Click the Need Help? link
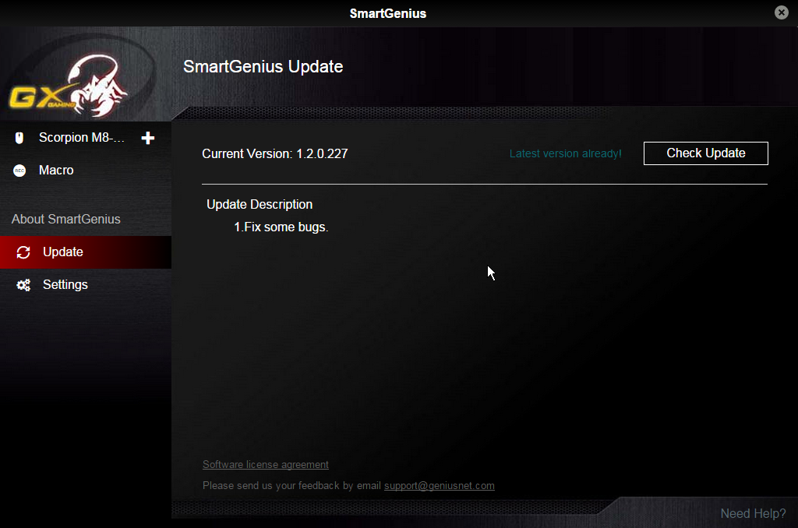The width and height of the screenshot is (798, 528). click(753, 514)
